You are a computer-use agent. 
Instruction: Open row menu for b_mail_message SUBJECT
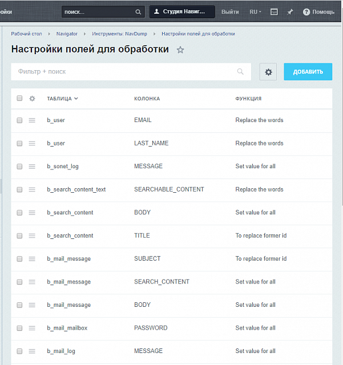[x=32, y=259]
